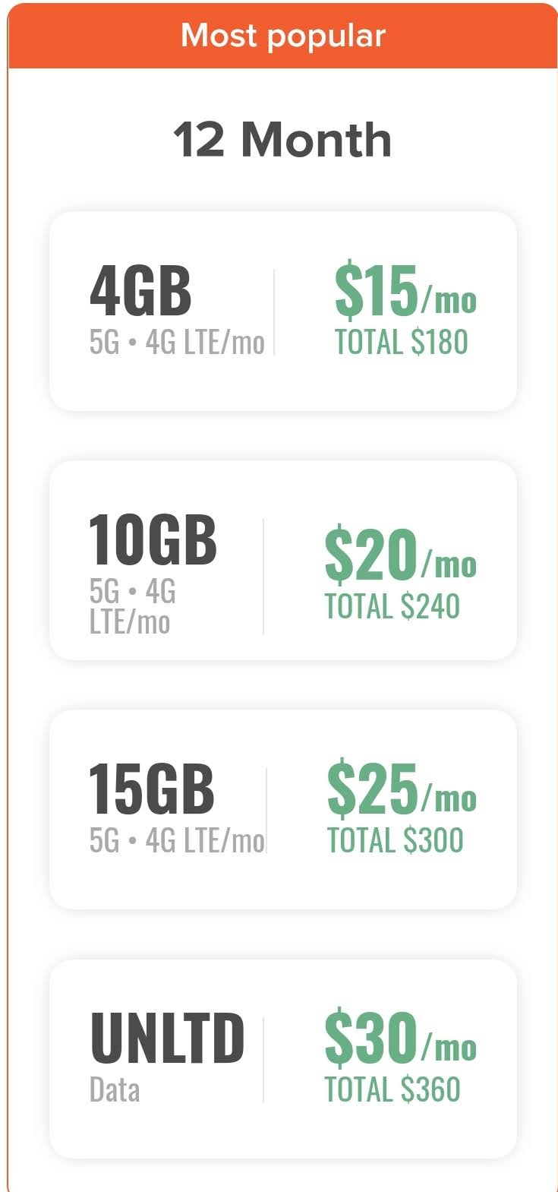Click 5G • 4G LTE/mo under 15GB
The image size is (558, 1192).
tap(176, 840)
